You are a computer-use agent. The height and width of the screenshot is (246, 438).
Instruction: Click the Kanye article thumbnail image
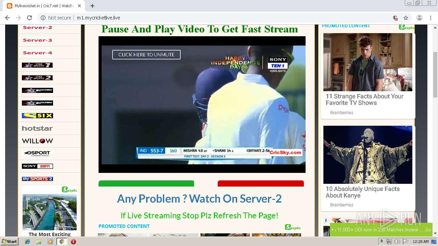368,155
